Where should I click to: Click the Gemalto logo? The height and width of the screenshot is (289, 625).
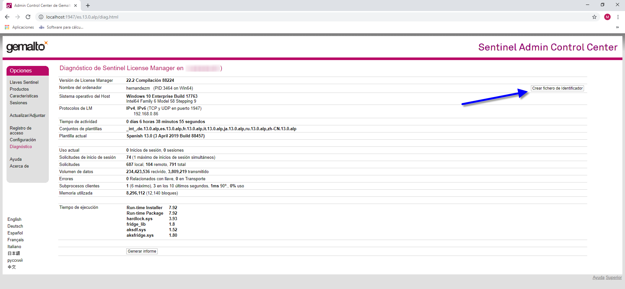pos(27,47)
